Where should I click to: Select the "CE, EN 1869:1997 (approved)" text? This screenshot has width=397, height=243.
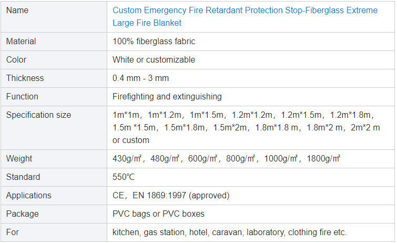tap(171, 195)
